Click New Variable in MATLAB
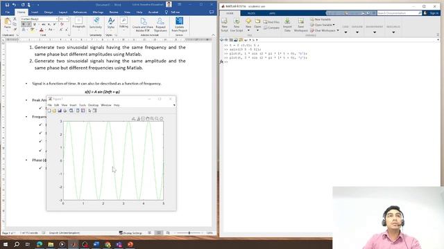The height and width of the screenshot is (249, 444). (321, 19)
